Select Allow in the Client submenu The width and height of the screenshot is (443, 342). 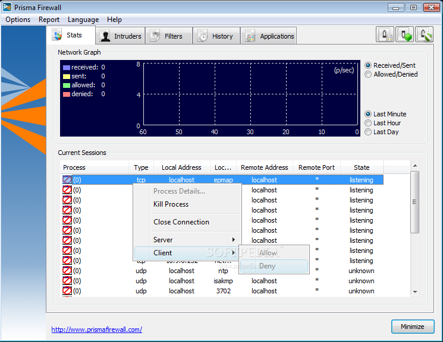tap(274, 253)
